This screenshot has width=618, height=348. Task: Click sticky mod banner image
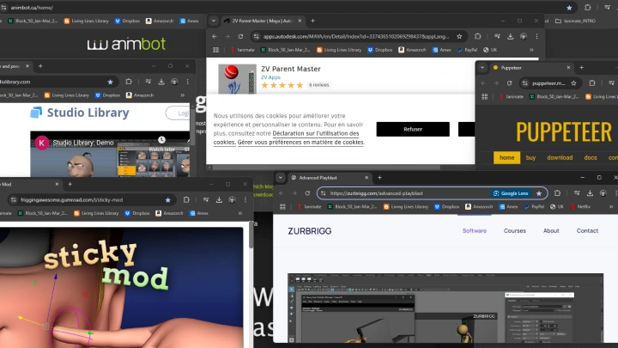pyautogui.click(x=121, y=287)
